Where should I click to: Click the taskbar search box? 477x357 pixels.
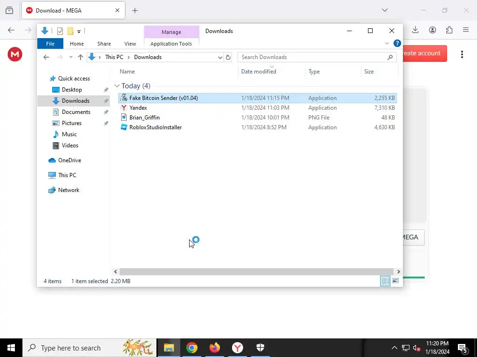[89, 348]
